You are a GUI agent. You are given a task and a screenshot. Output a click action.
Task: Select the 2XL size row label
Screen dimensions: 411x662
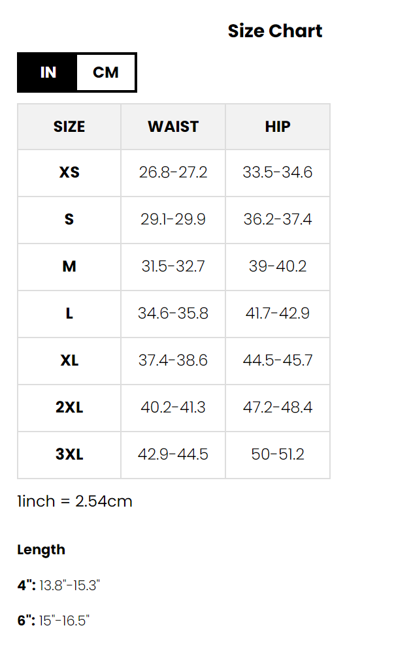point(69,408)
